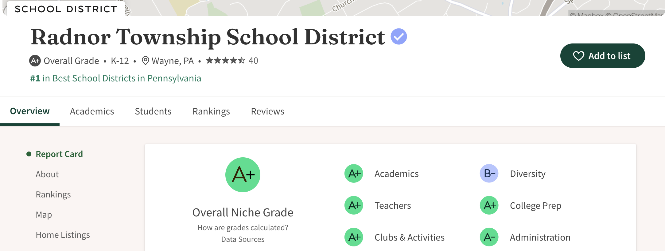The image size is (665, 251).
Task: Click the star rating icons
Action: 225,60
